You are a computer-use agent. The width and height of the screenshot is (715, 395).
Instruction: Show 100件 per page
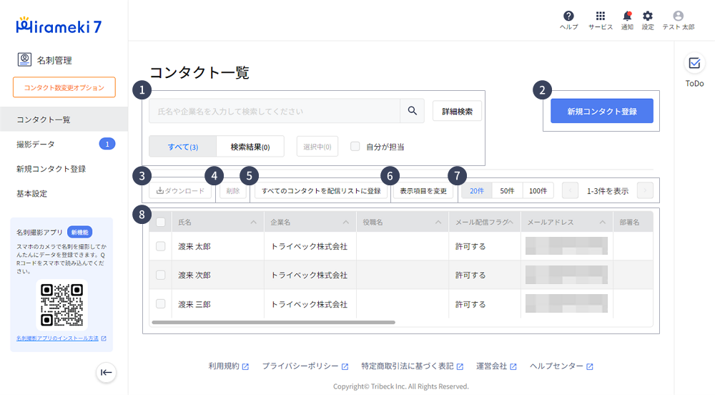click(538, 190)
